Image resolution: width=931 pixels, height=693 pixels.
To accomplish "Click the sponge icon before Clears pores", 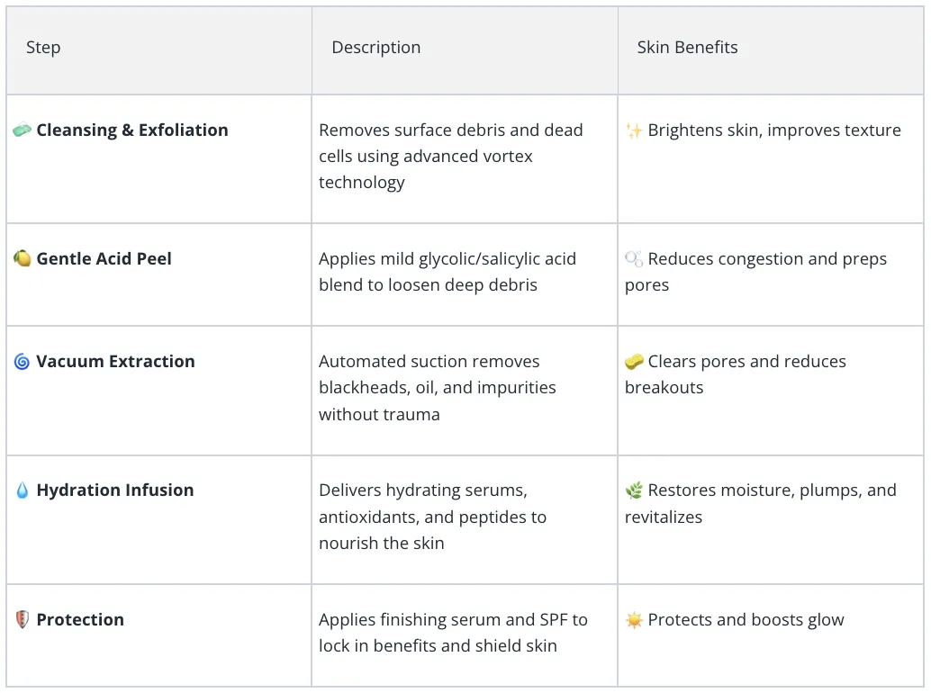I will tap(634, 361).
